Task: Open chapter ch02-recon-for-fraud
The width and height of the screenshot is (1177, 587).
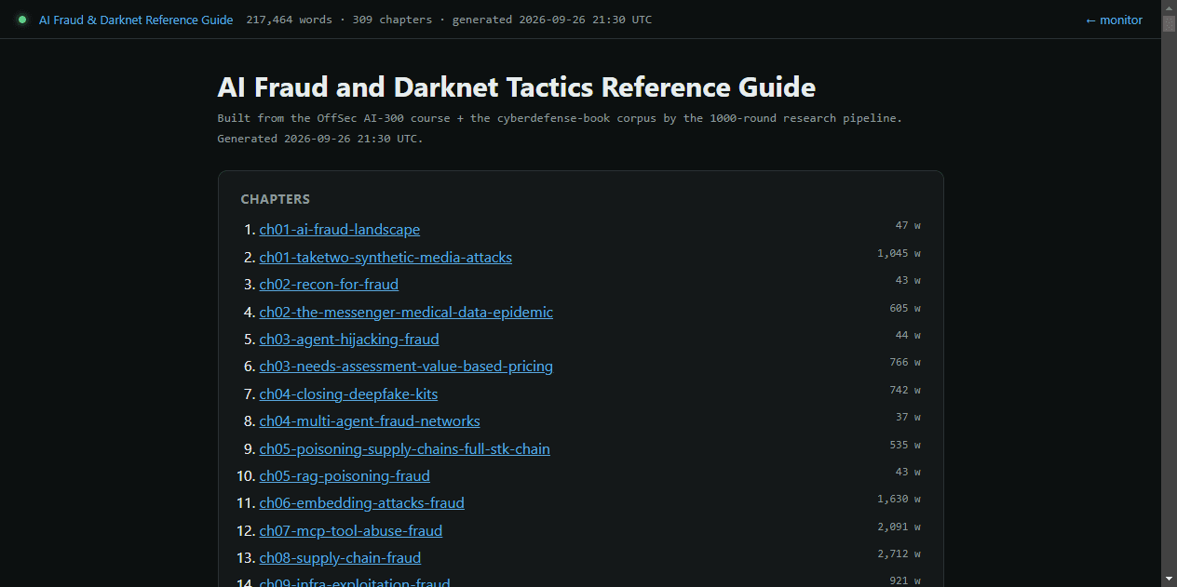Action: coord(329,285)
